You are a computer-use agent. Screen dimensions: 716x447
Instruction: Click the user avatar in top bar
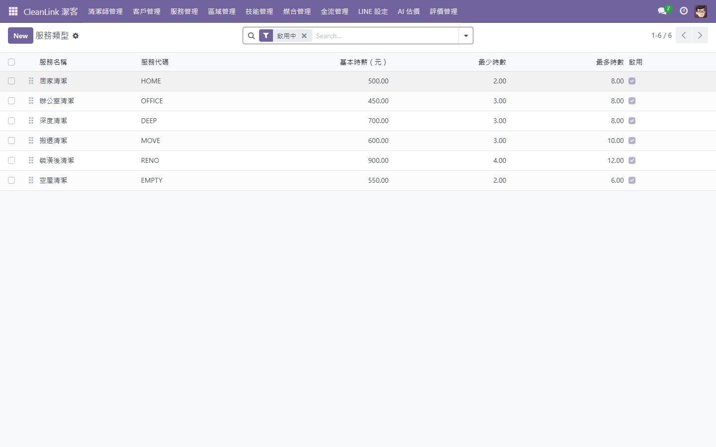click(x=701, y=11)
